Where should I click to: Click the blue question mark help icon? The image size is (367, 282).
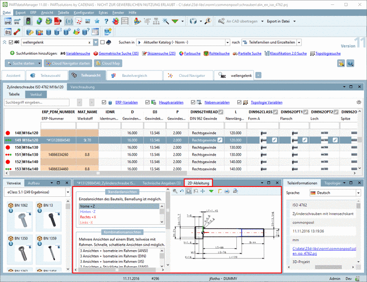click(x=106, y=22)
